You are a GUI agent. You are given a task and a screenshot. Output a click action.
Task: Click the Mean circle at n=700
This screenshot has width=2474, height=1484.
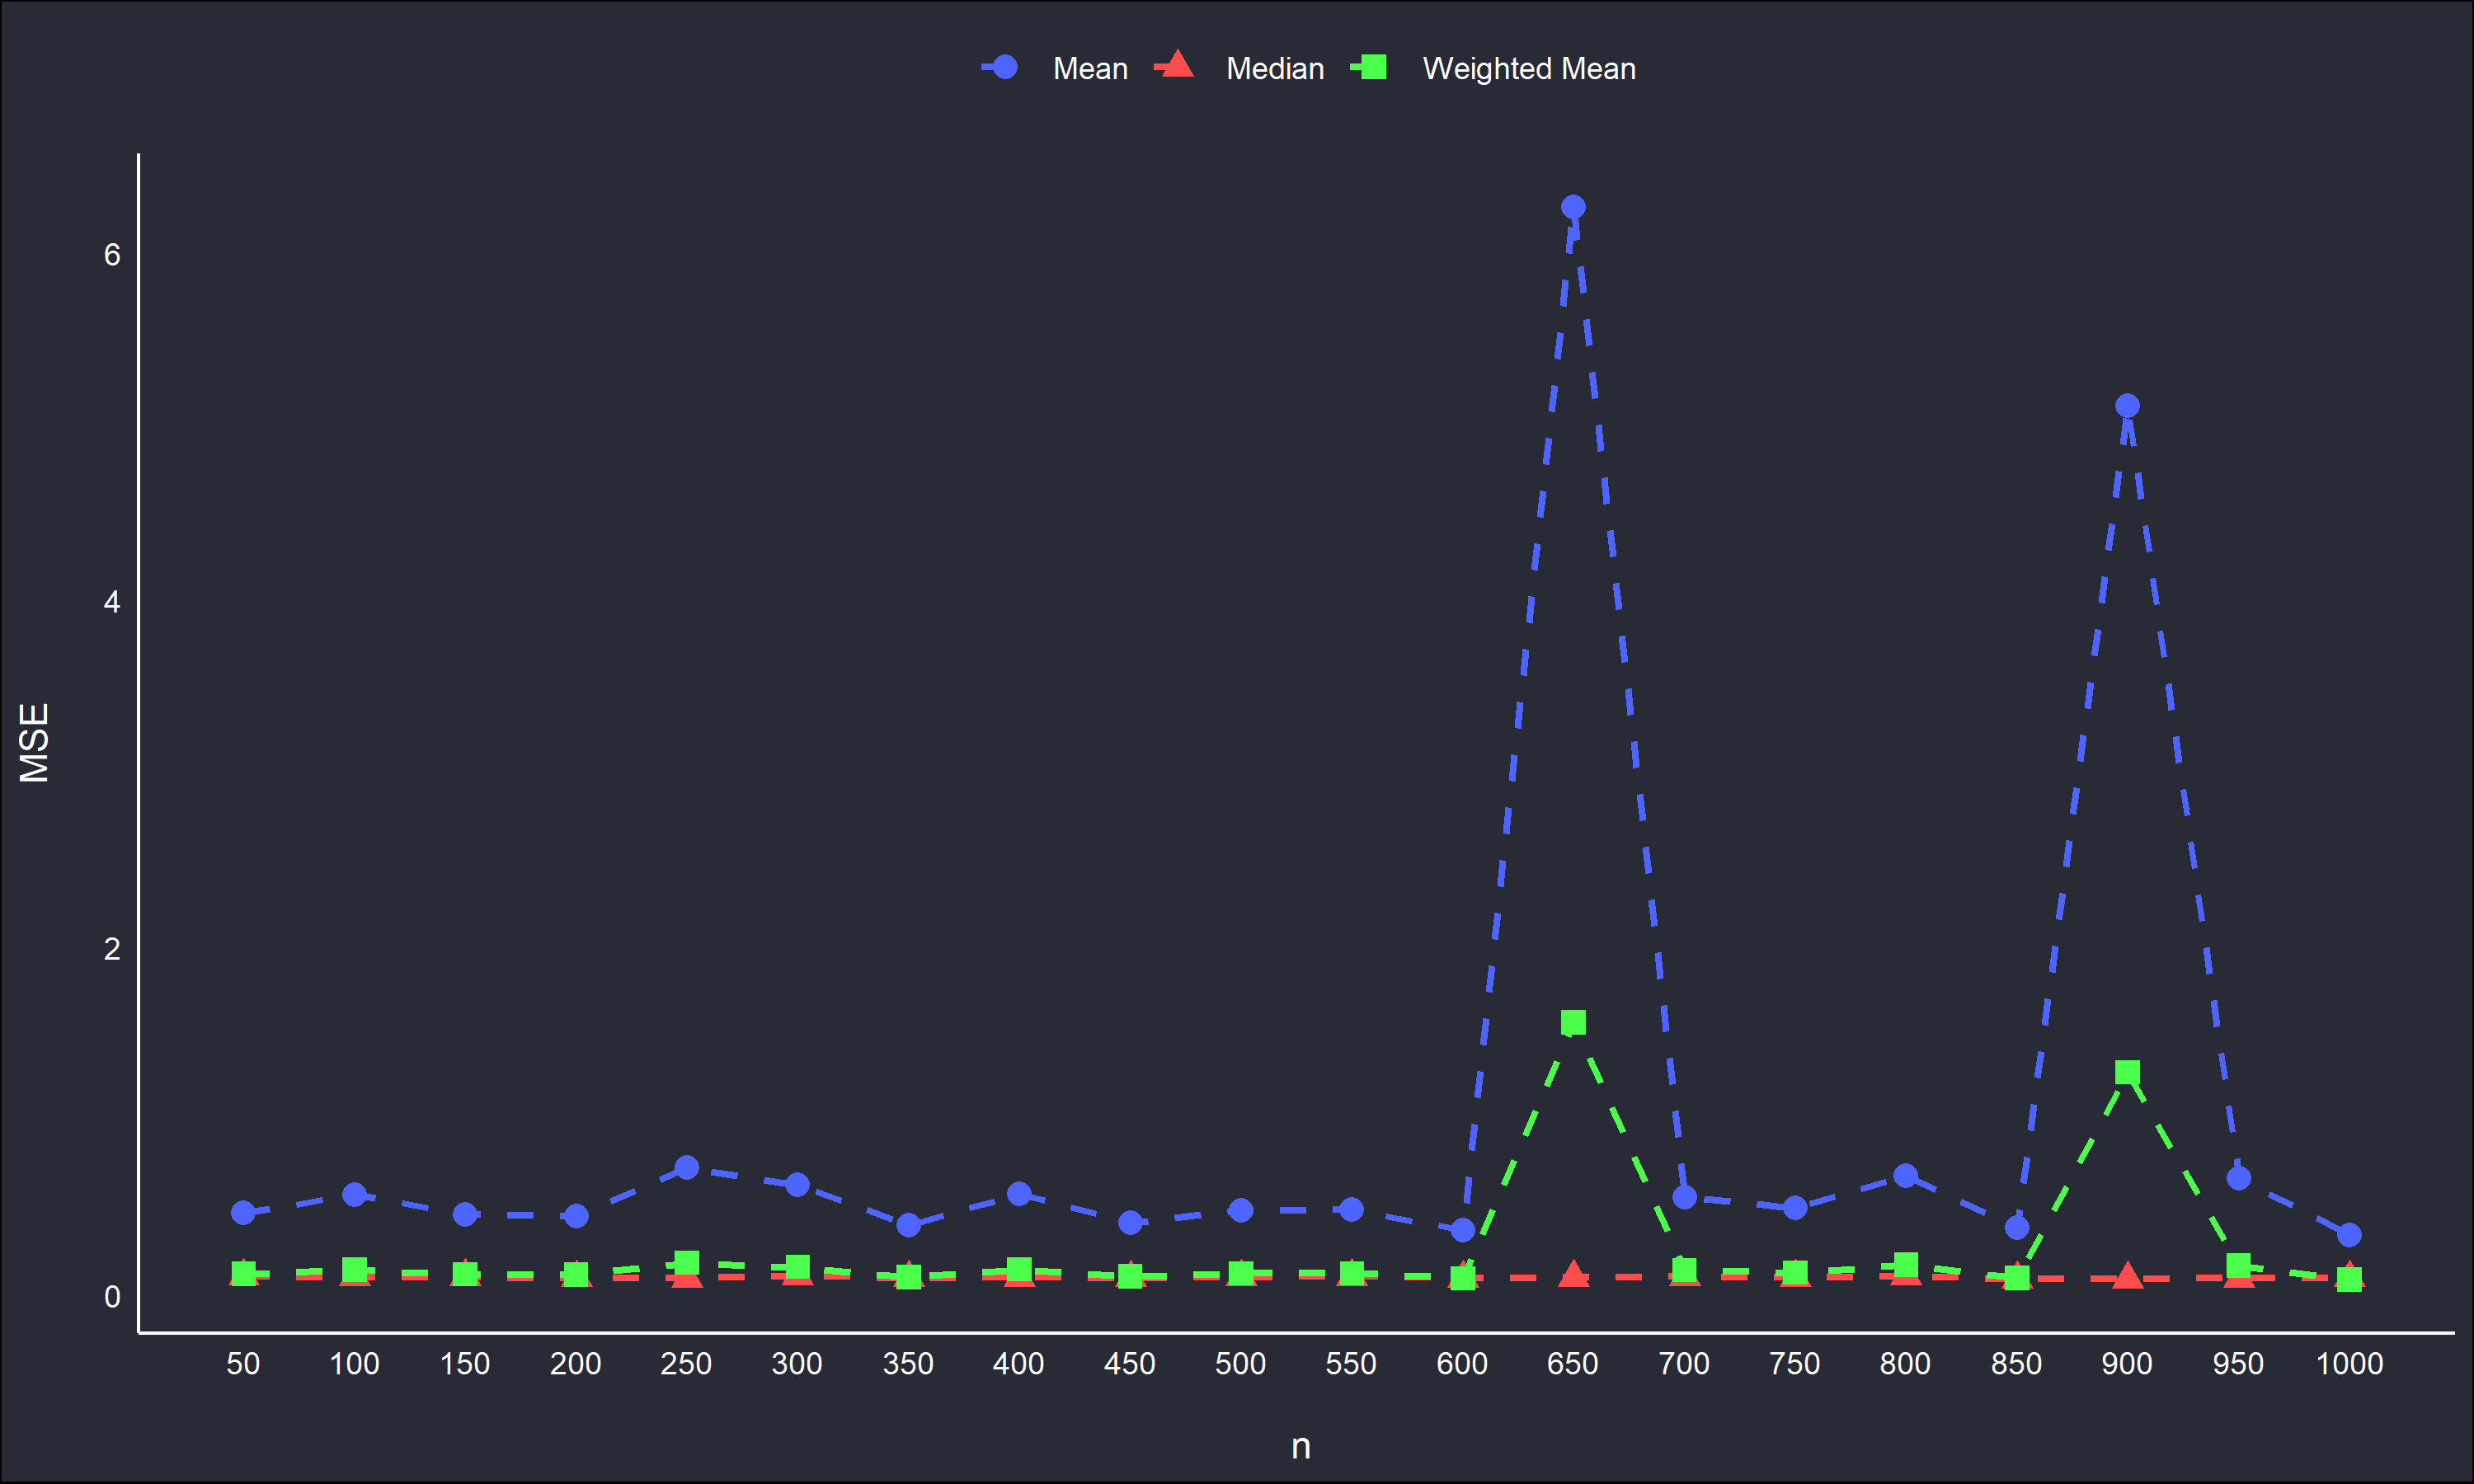[x=1684, y=1196]
